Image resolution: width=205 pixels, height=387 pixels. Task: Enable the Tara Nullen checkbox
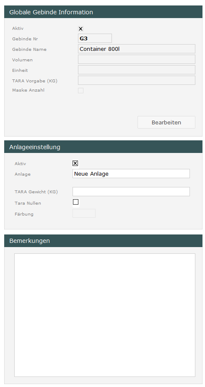(75, 202)
